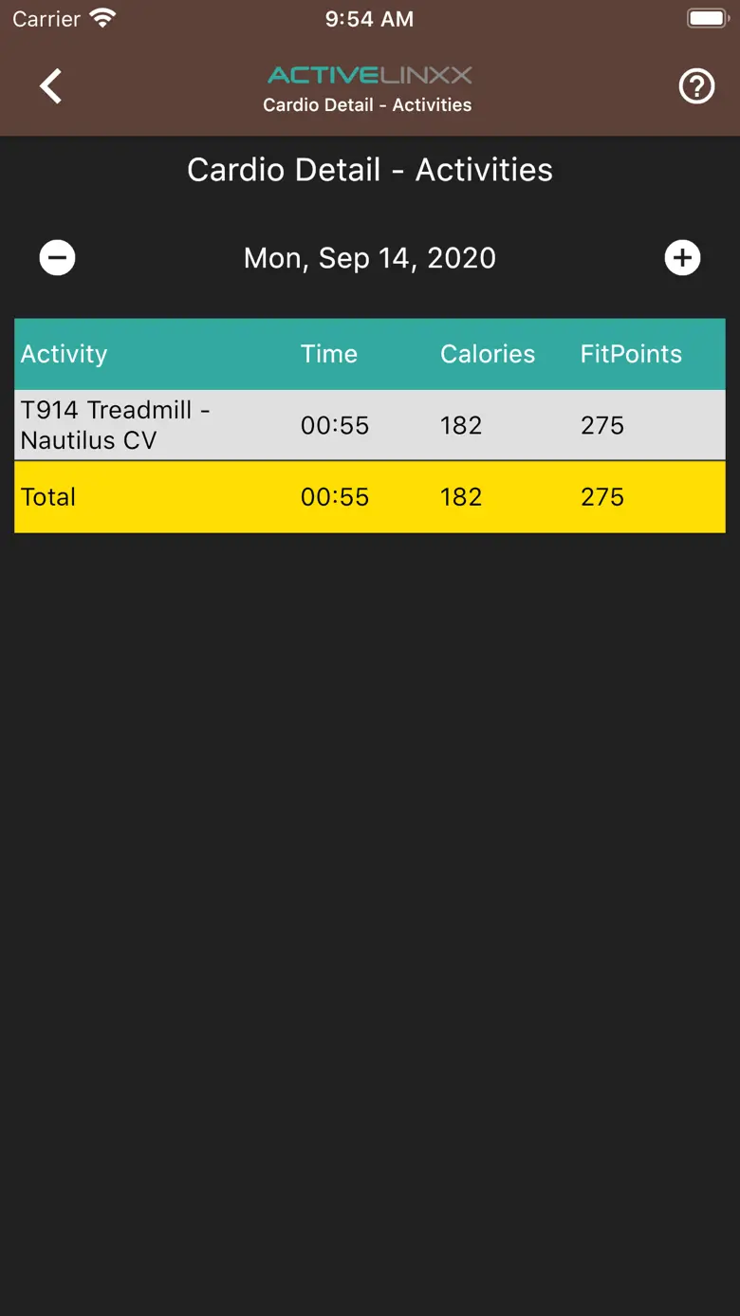The image size is (740, 1316).
Task: Go to previous day with minus icon
Action: [57, 258]
